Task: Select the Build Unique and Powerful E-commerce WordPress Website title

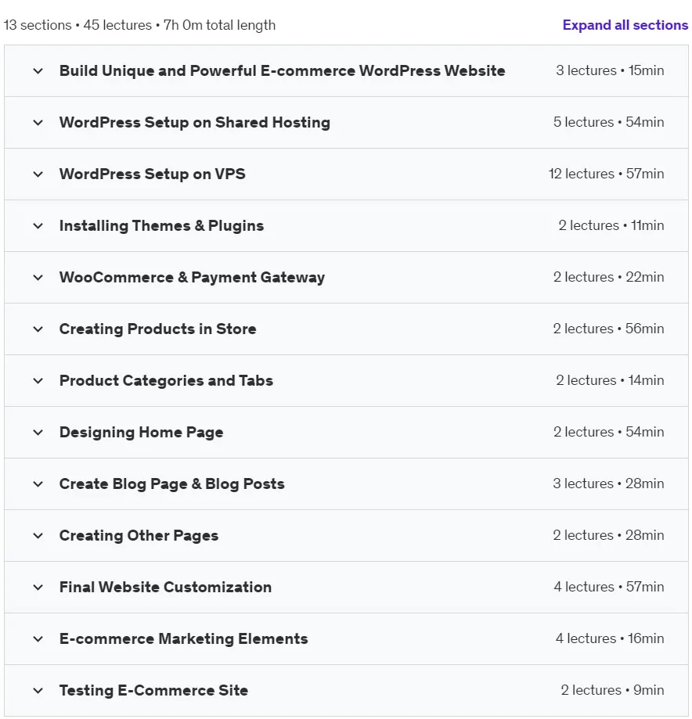Action: pos(283,70)
